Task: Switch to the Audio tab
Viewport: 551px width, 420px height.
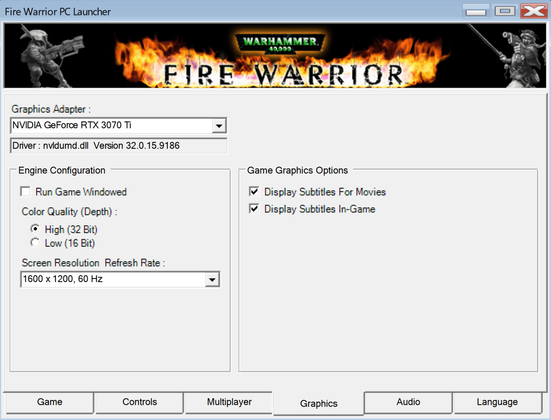Action: (x=408, y=402)
